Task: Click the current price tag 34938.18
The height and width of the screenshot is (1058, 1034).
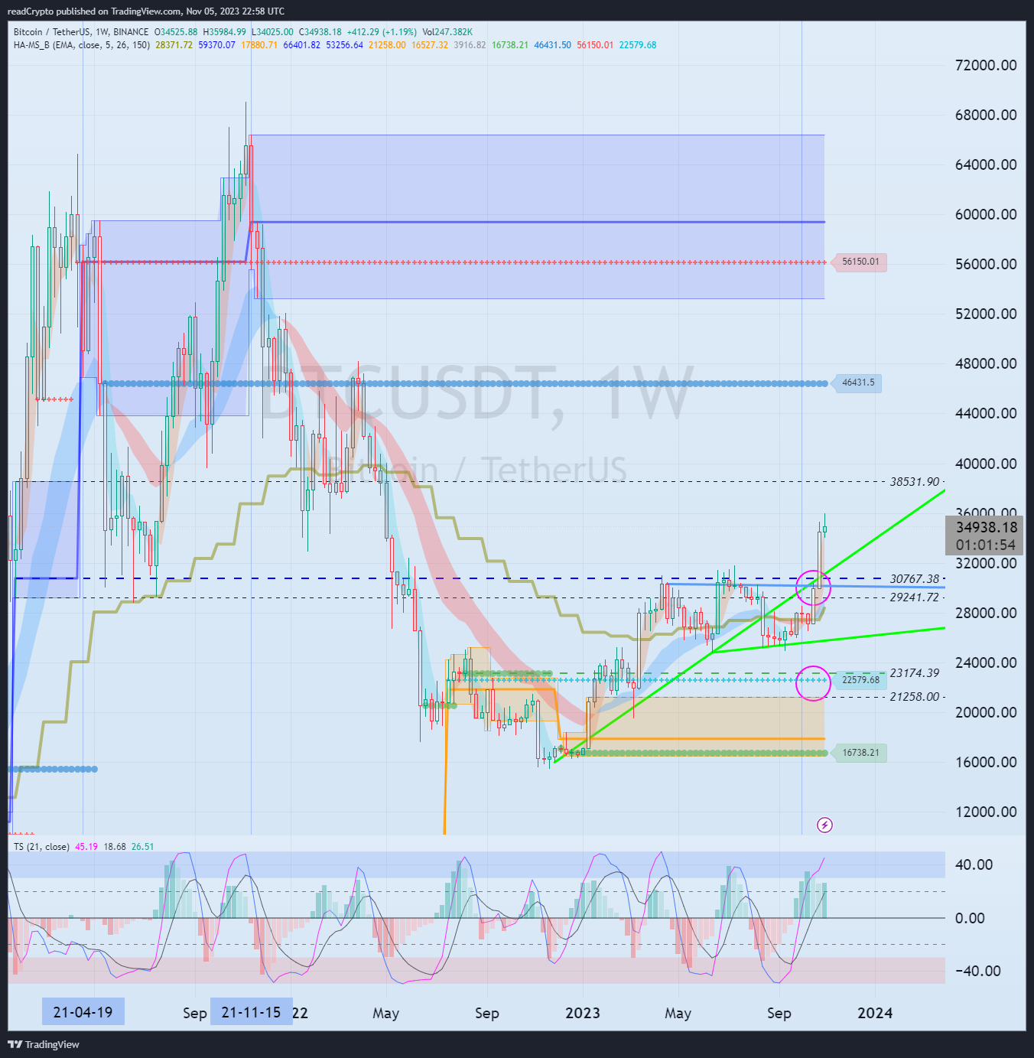Action: click(987, 527)
